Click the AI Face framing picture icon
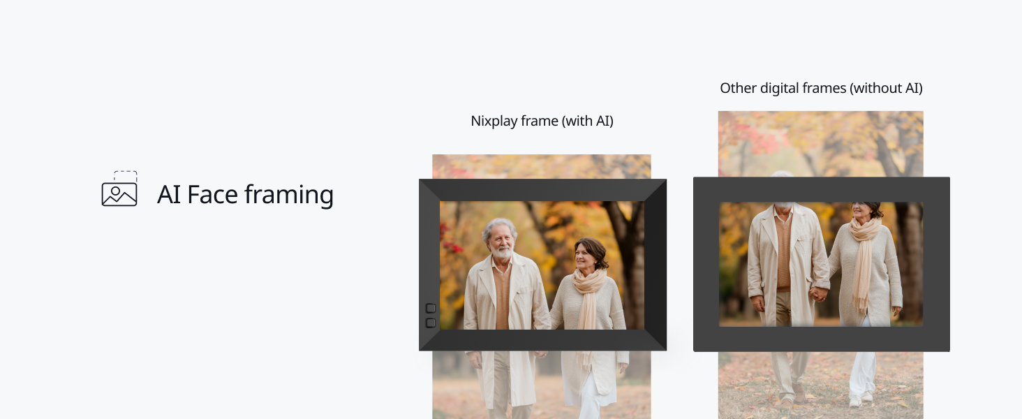The image size is (1022, 419). [119, 189]
